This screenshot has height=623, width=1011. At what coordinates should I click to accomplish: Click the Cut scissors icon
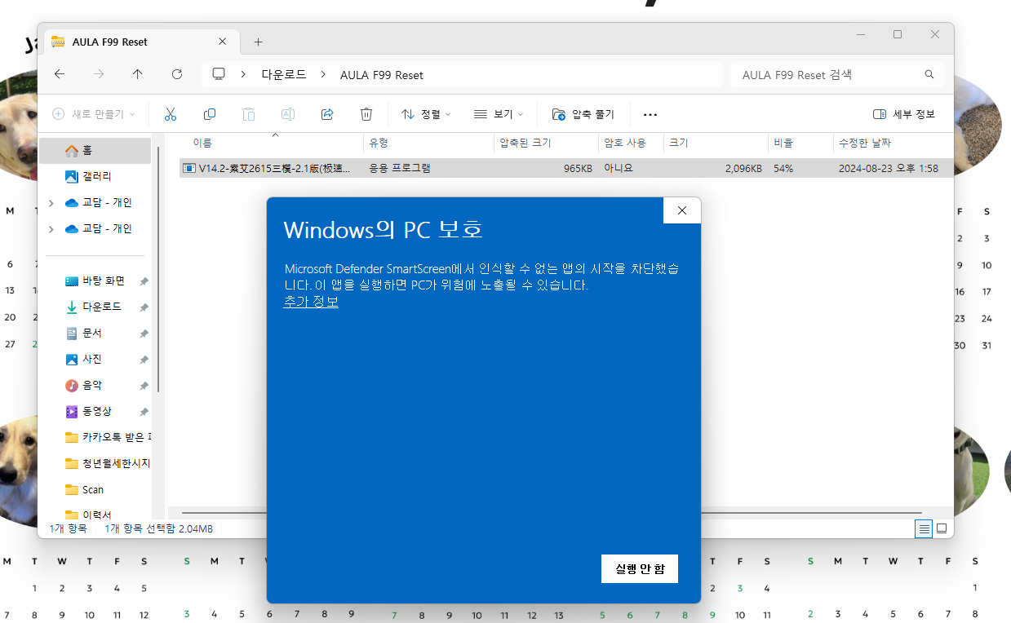click(x=171, y=114)
